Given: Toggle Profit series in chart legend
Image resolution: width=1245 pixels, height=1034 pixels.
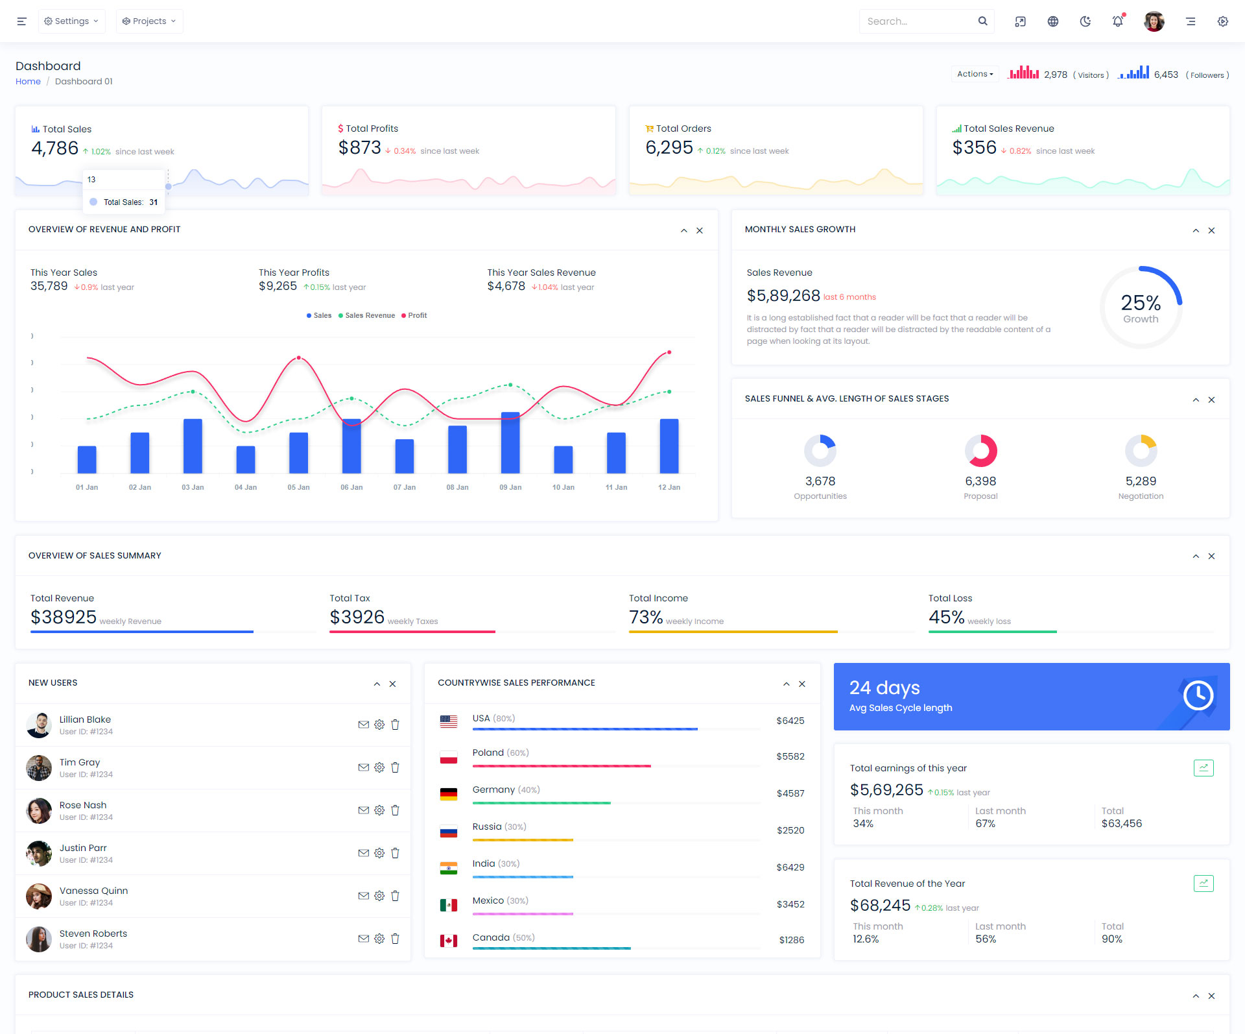Looking at the screenshot, I should coord(414,315).
